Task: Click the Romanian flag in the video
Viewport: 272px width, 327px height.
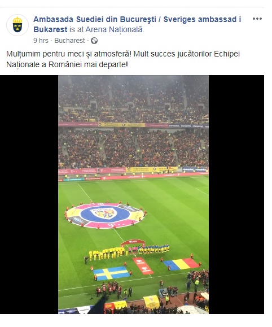Action: click(x=181, y=264)
